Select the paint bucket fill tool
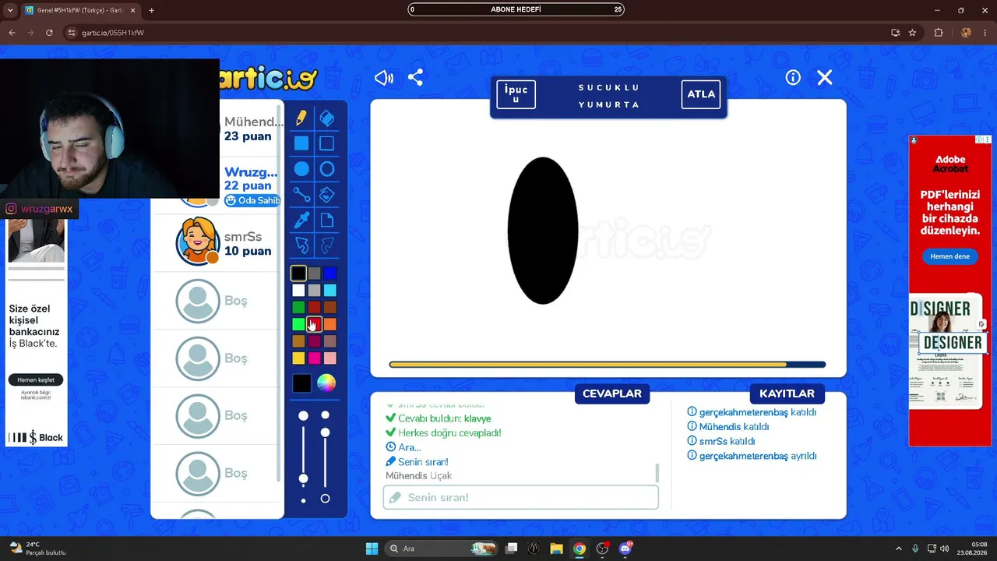 coord(327,195)
